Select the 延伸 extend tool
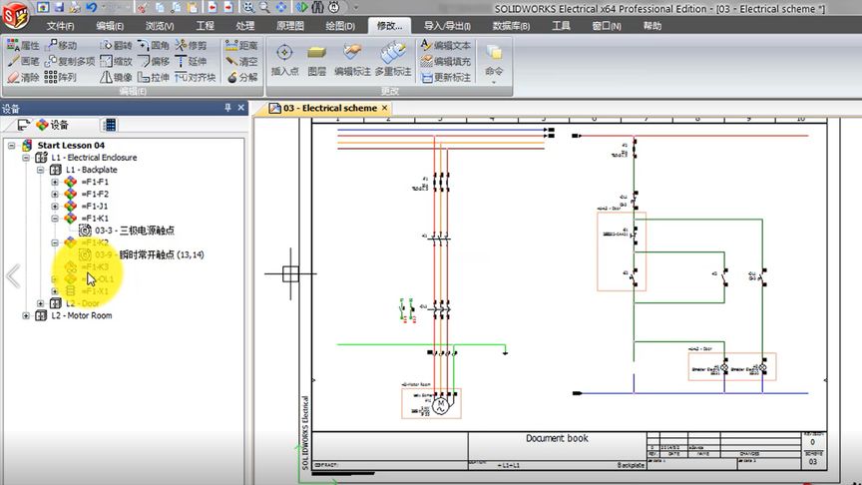This screenshot has height=485, width=862. [191, 61]
